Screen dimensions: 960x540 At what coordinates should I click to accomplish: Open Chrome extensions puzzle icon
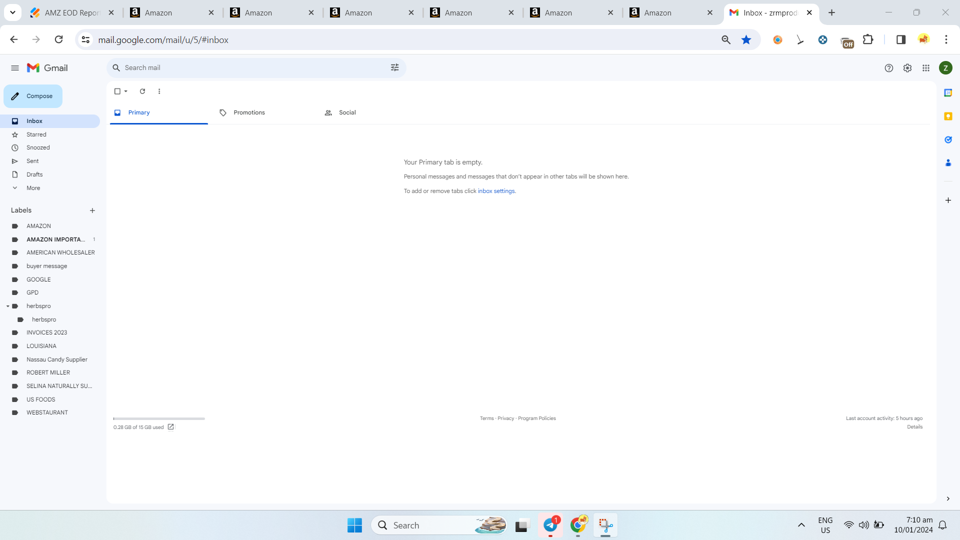tap(868, 39)
